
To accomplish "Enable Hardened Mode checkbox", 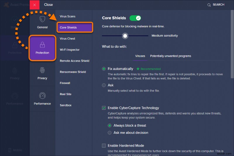I will pos(104,145).
